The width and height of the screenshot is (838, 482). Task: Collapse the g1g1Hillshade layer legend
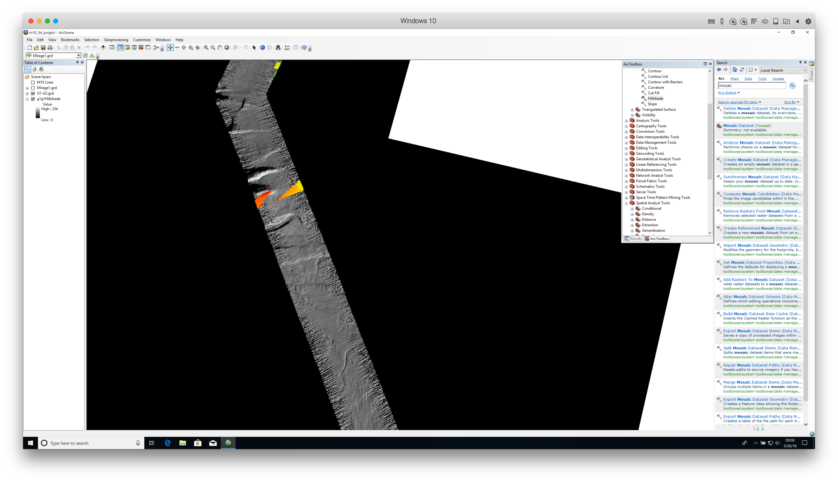click(27, 99)
